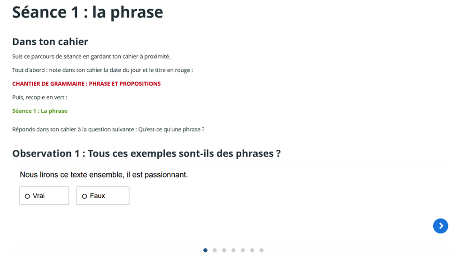Viewport: 453px width, 263px height.
Task: Navigate to the sixth pagination dot
Action: coord(252,250)
